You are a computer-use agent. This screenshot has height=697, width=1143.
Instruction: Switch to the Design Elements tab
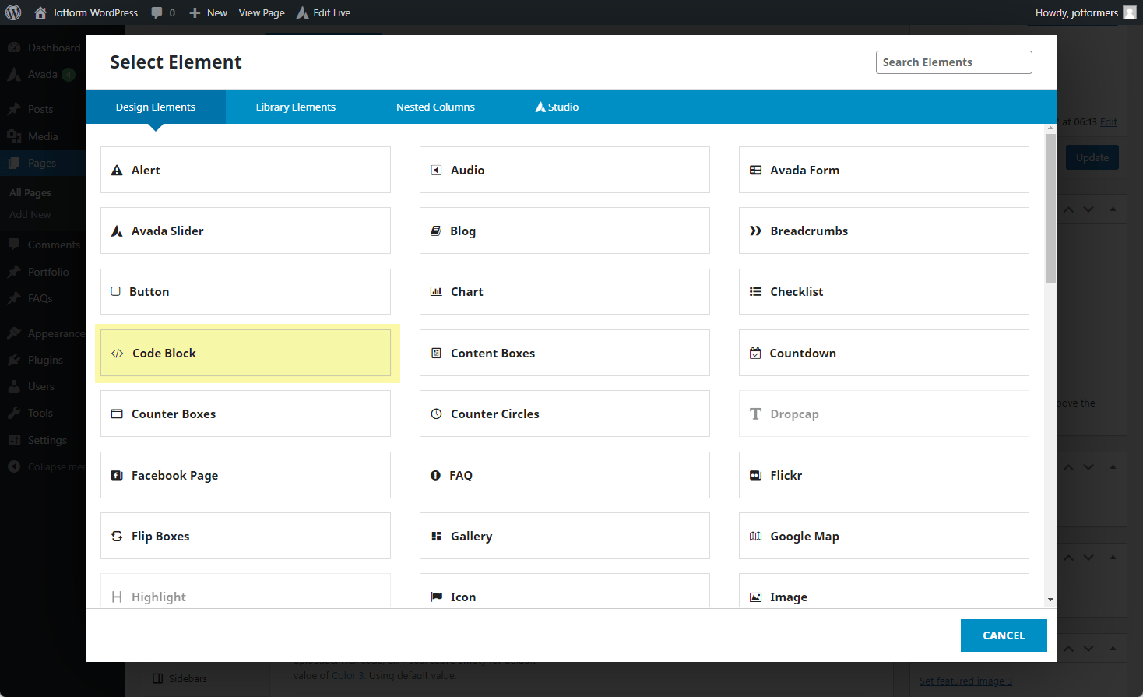pos(156,107)
